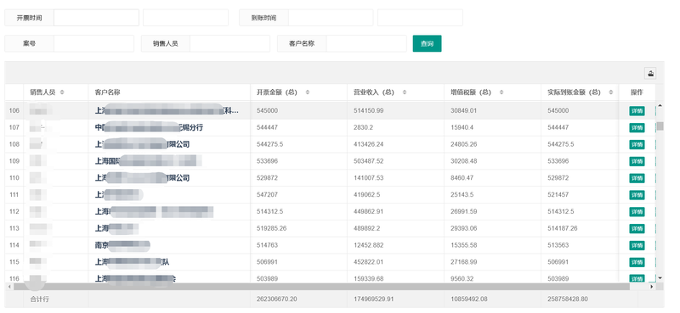Focus the 开票时间 start date field
The width and height of the screenshot is (680, 313).
click(x=96, y=18)
